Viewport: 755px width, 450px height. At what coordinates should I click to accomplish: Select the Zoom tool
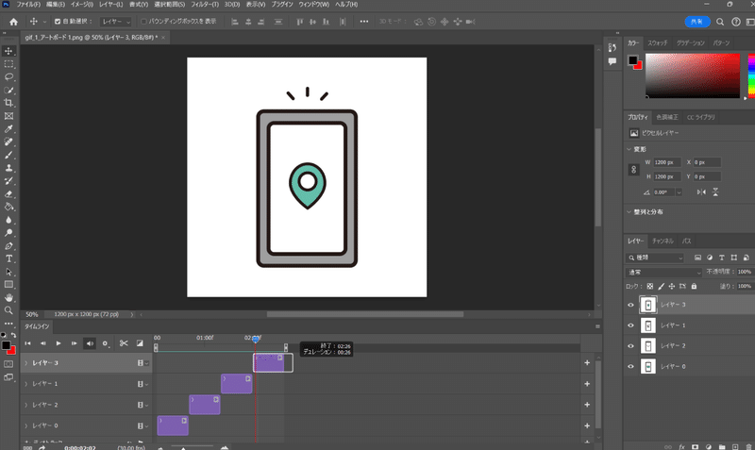[x=8, y=310]
